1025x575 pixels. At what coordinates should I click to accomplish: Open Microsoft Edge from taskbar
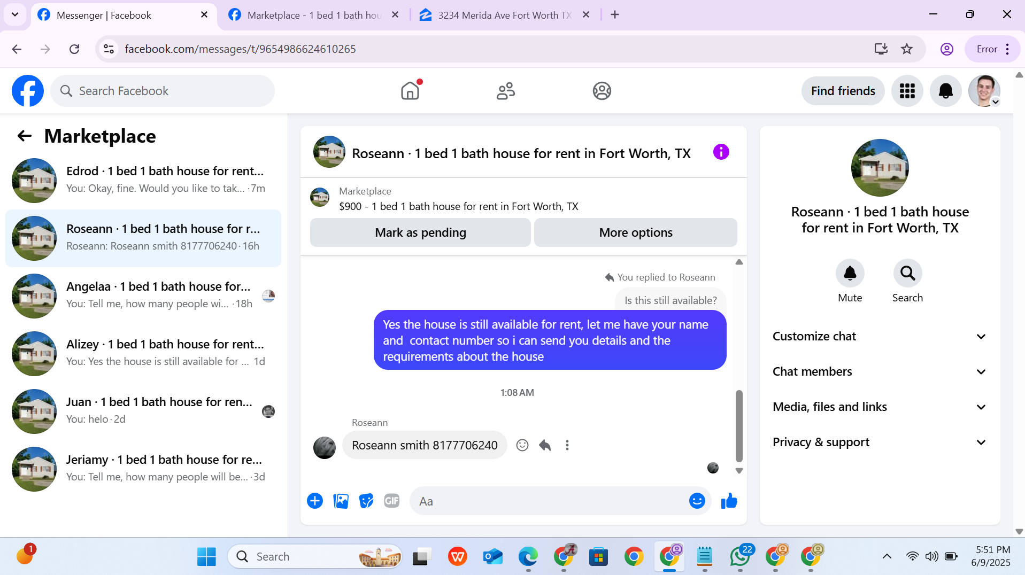tap(528, 557)
